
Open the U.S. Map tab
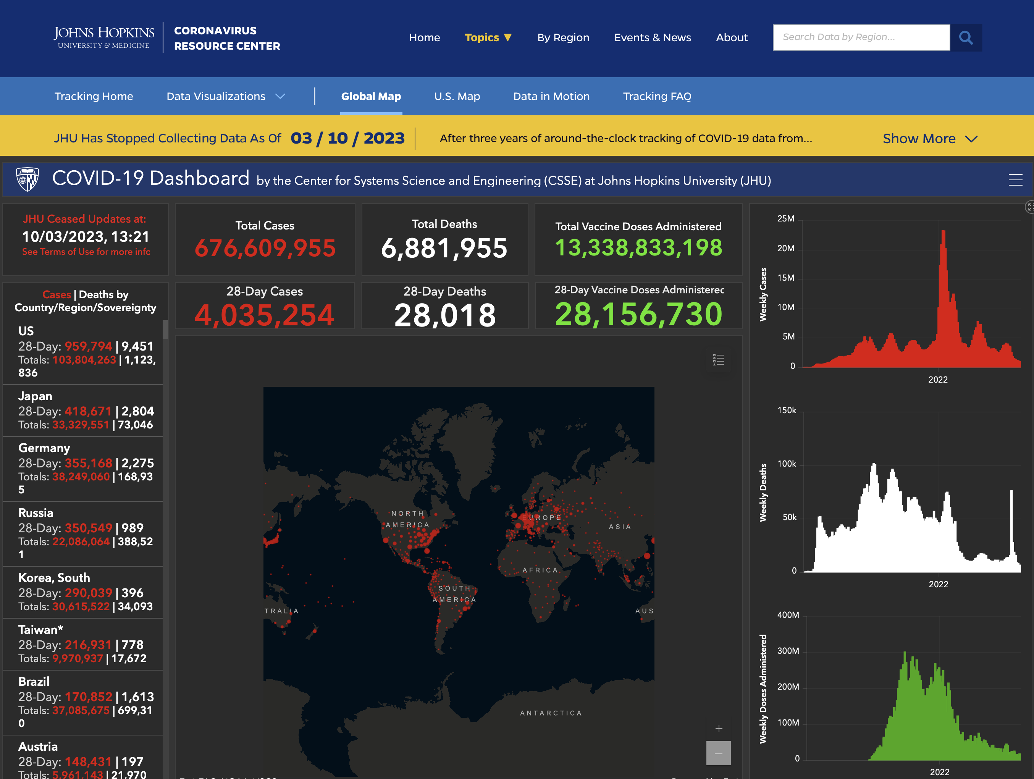pos(457,96)
